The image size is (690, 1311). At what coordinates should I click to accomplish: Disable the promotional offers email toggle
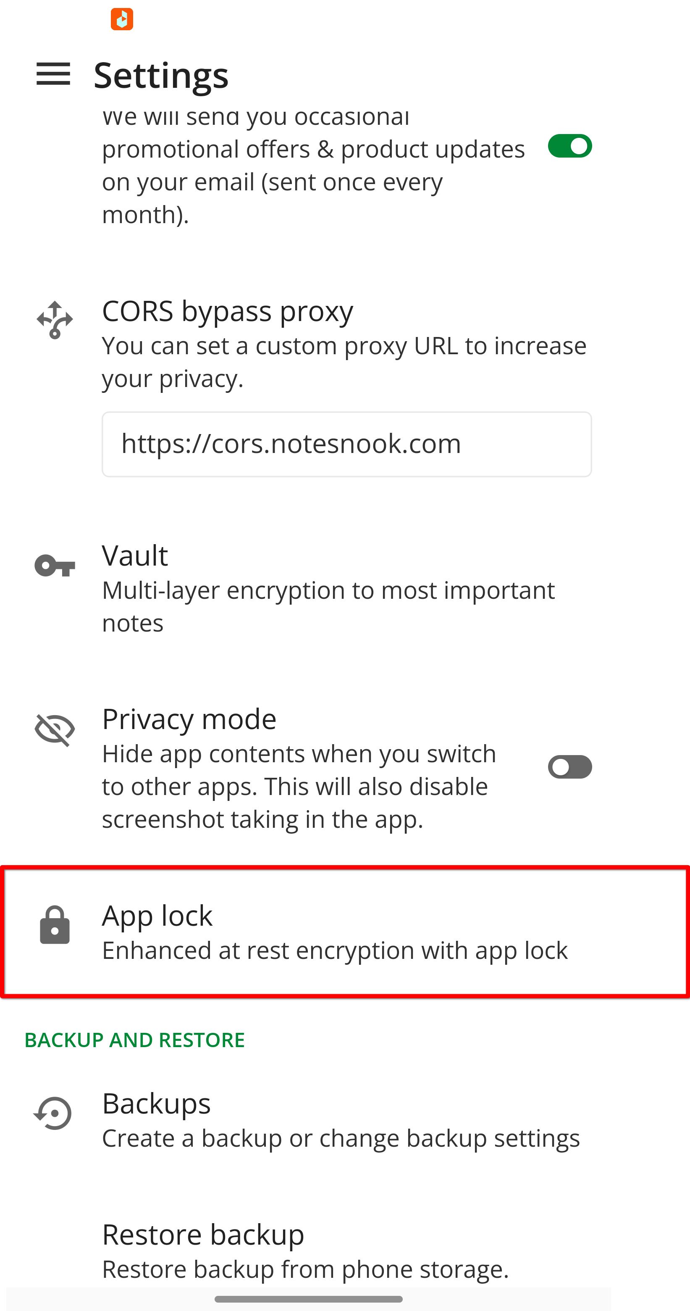pos(569,147)
